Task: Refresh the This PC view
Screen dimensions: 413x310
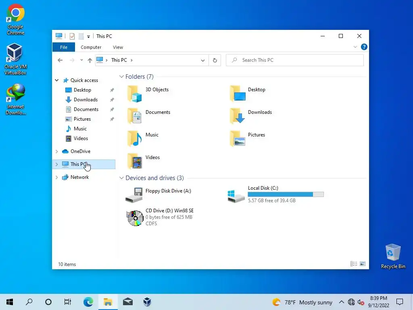Action: pos(215,61)
